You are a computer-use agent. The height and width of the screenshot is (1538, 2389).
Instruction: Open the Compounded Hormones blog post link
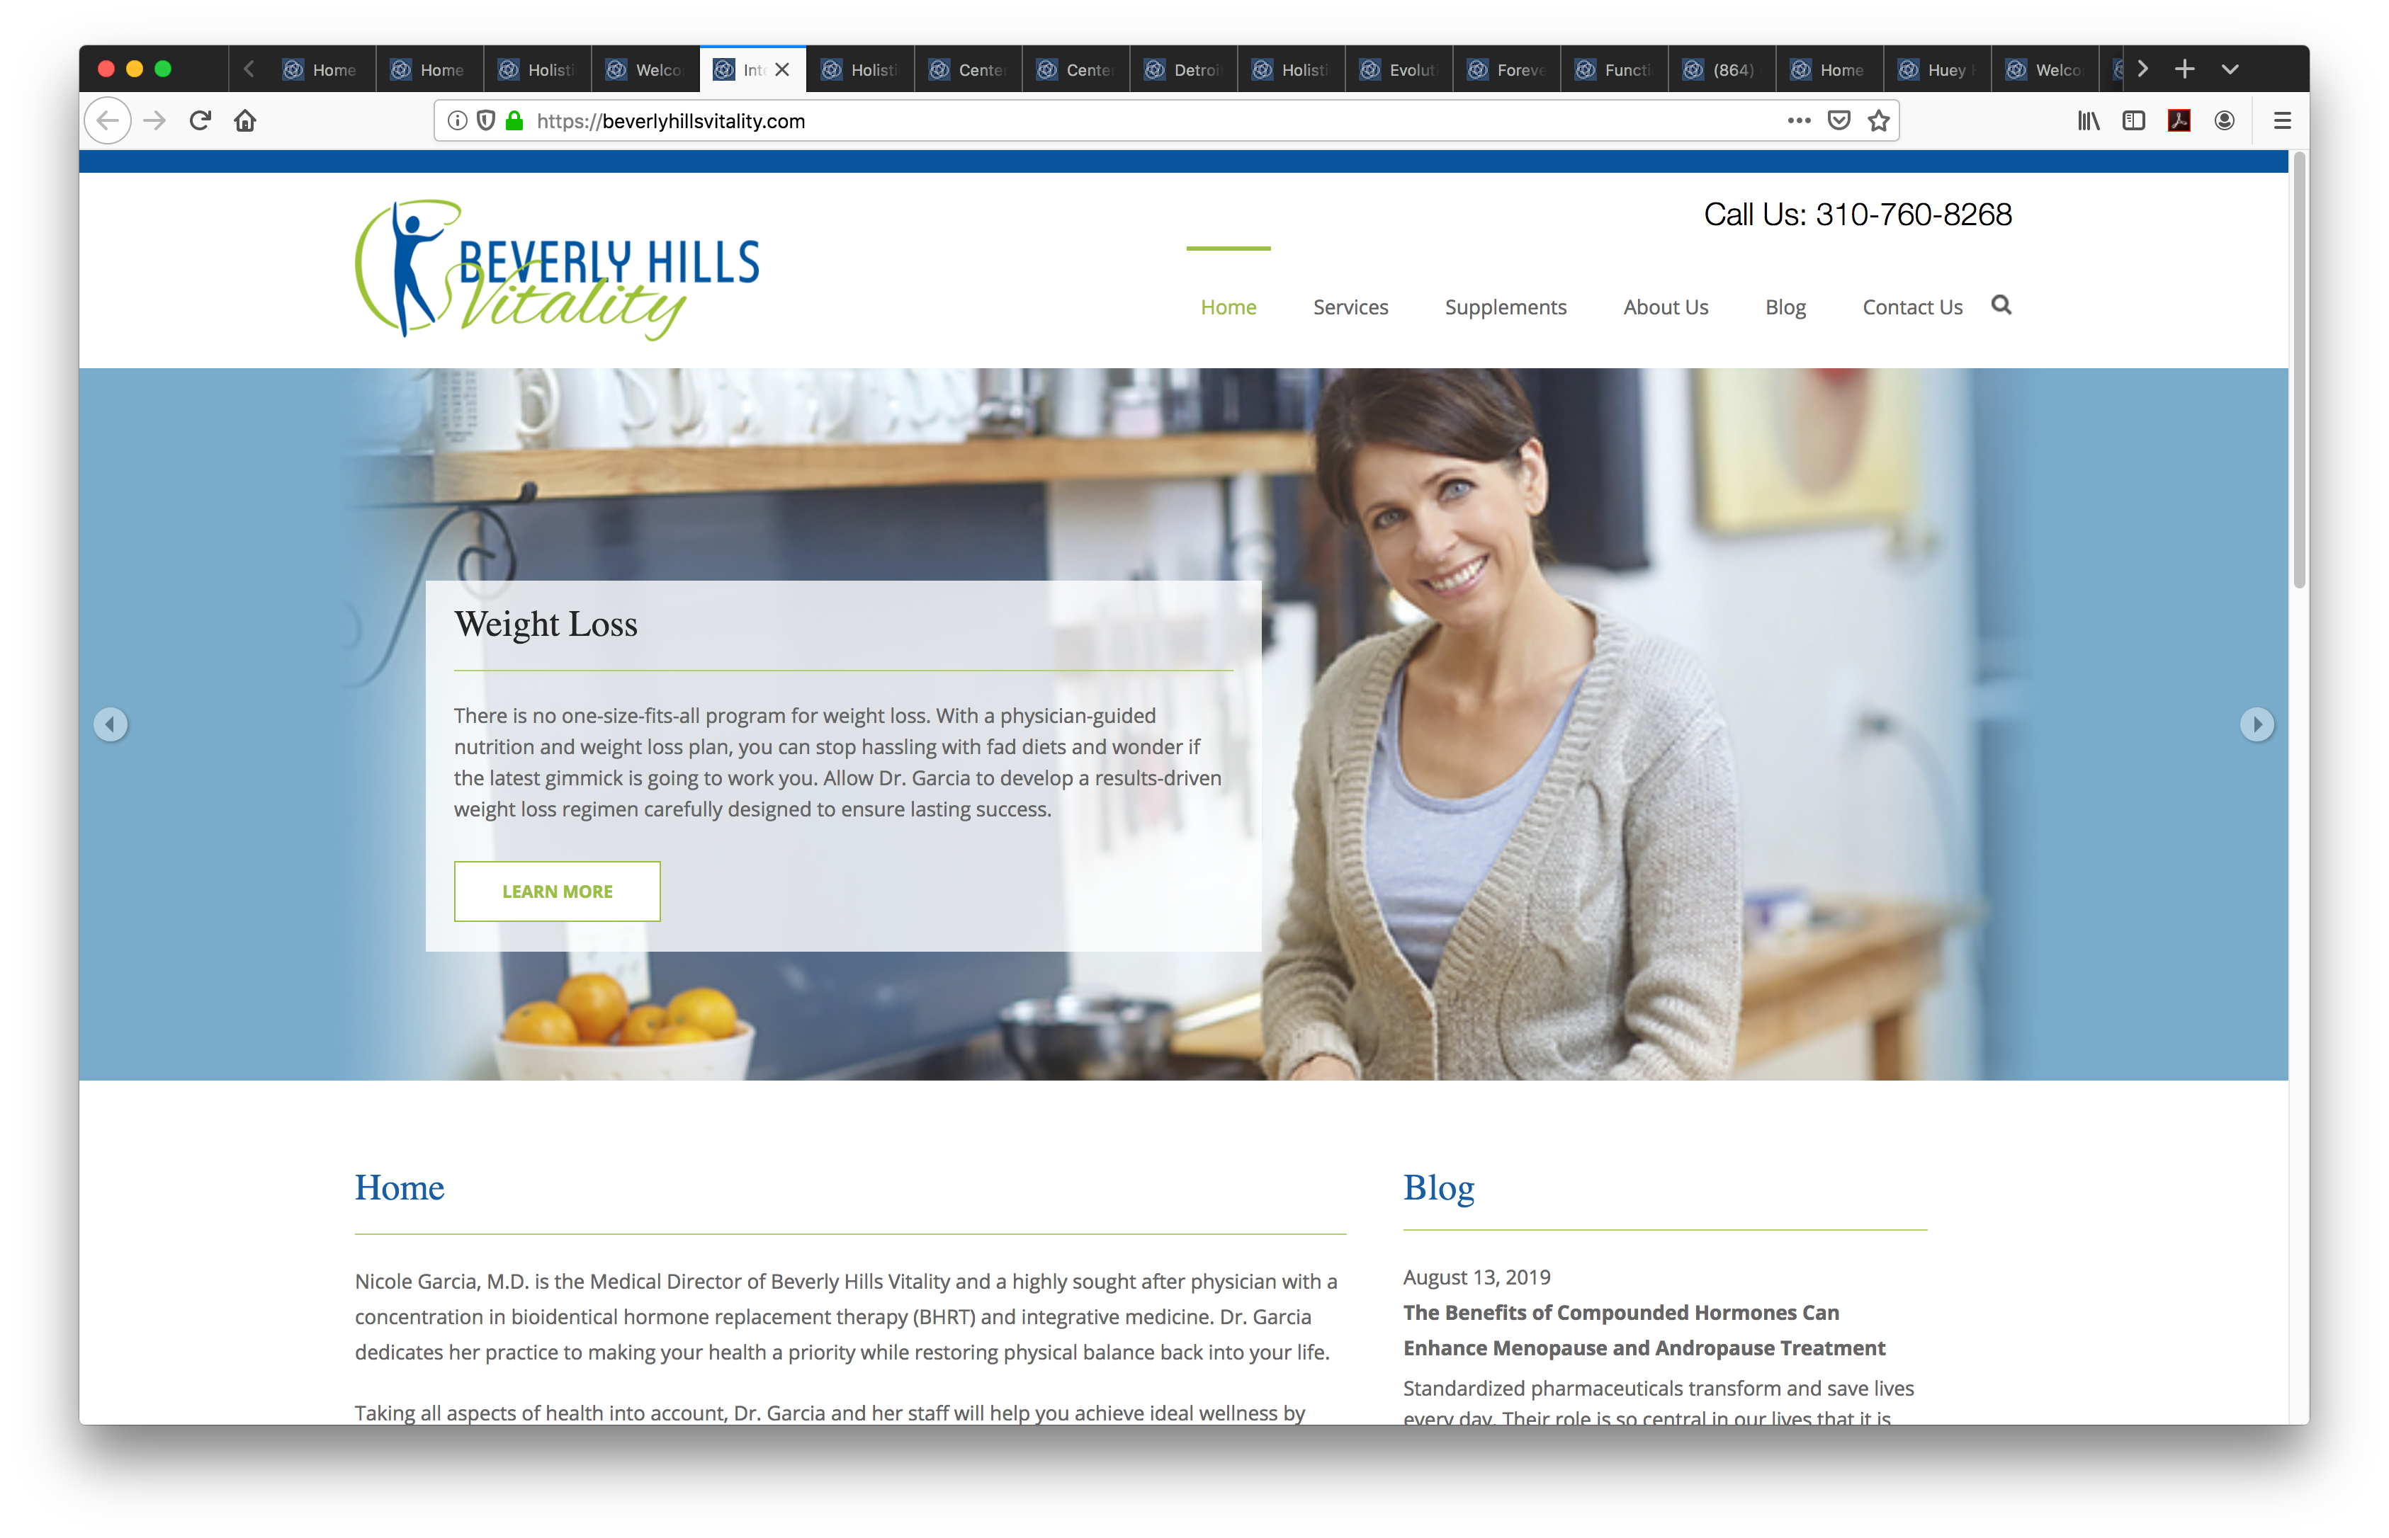[x=1643, y=1329]
